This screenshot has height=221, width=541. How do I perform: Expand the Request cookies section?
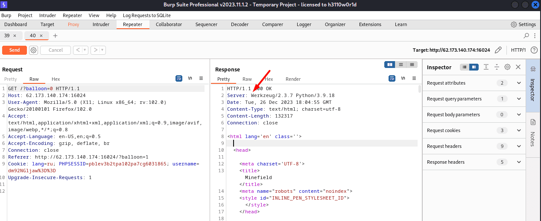519,130
